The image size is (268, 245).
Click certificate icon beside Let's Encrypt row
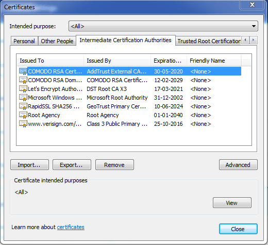(x=23, y=89)
